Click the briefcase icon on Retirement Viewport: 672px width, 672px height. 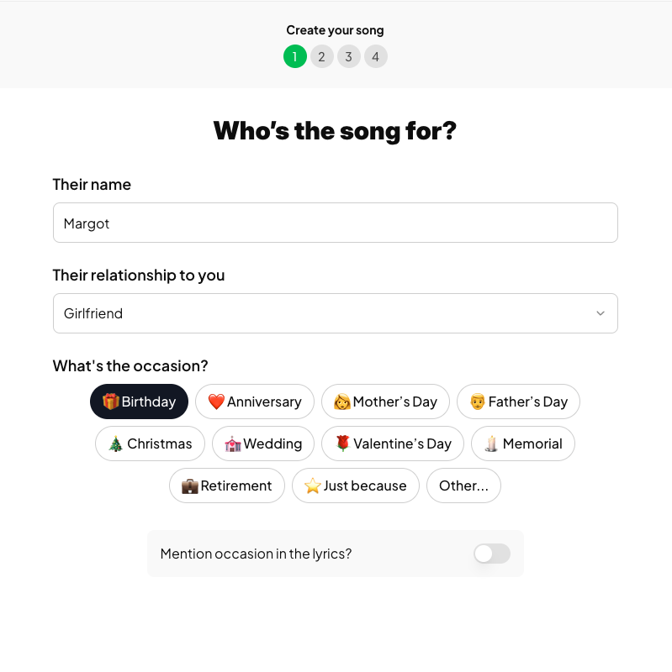[x=188, y=486]
